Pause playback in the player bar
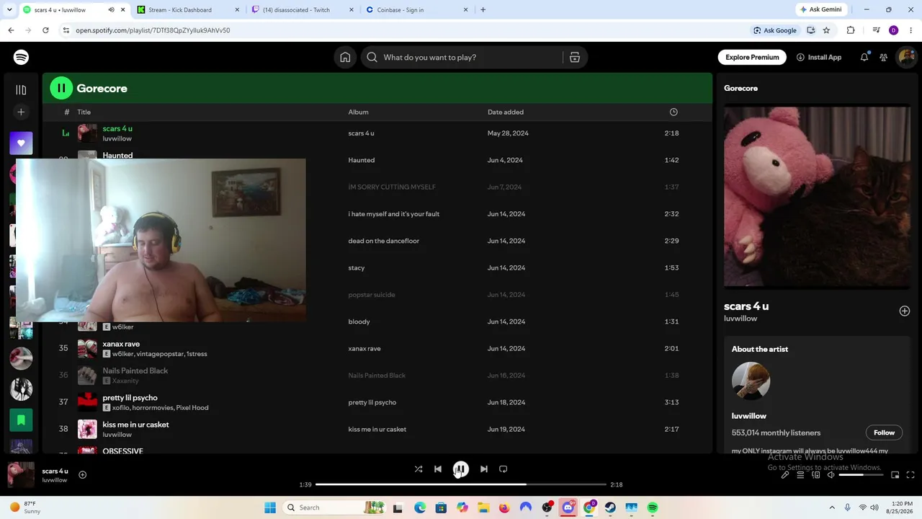 click(x=461, y=469)
